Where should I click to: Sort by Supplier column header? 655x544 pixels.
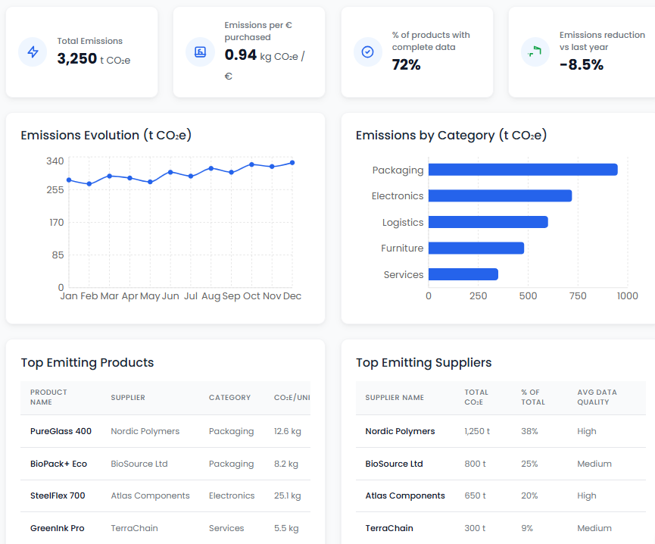128,398
